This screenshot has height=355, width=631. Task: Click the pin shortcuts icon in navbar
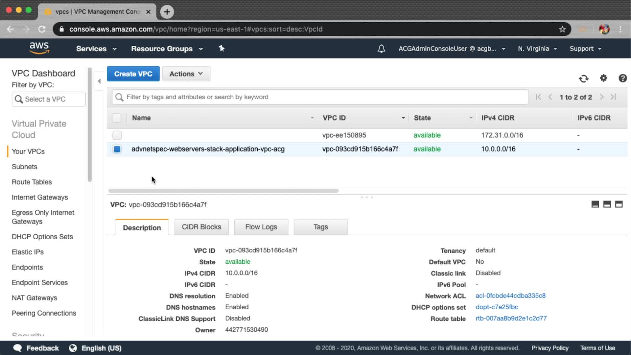222,48
